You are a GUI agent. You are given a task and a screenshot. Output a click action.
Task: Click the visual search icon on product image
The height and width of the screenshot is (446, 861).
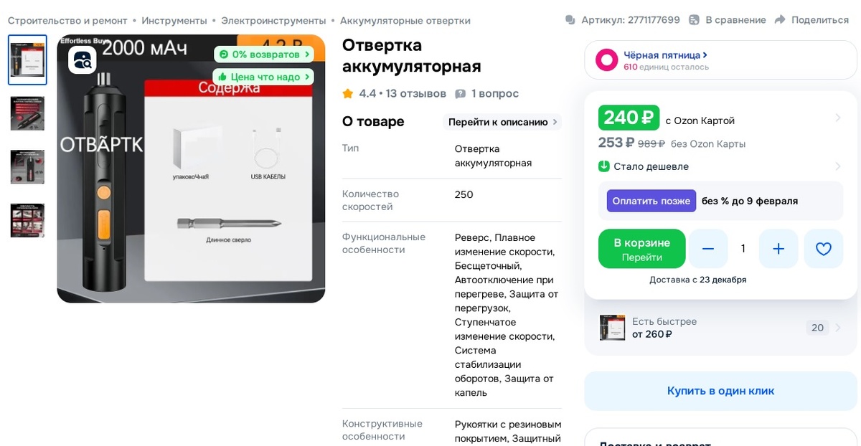[83, 60]
